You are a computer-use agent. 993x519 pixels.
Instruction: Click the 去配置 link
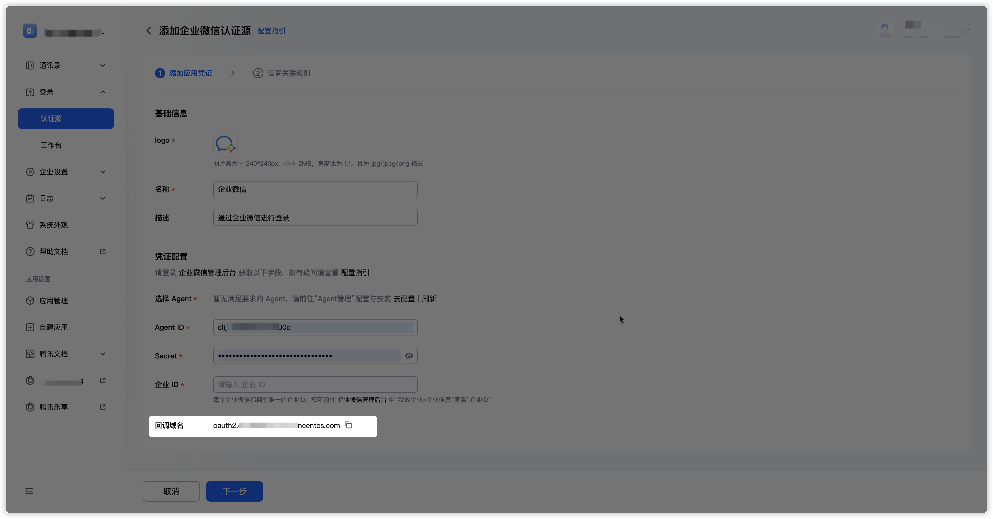[404, 299]
